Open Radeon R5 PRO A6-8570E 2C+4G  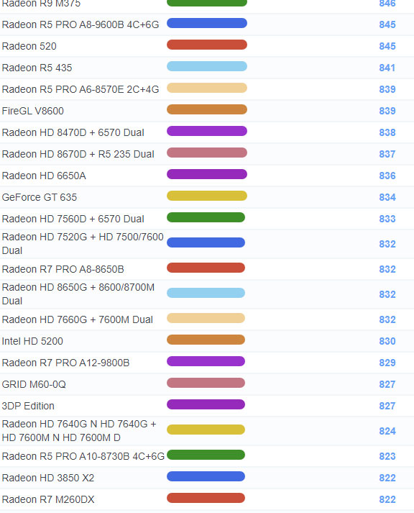pyautogui.click(x=80, y=89)
